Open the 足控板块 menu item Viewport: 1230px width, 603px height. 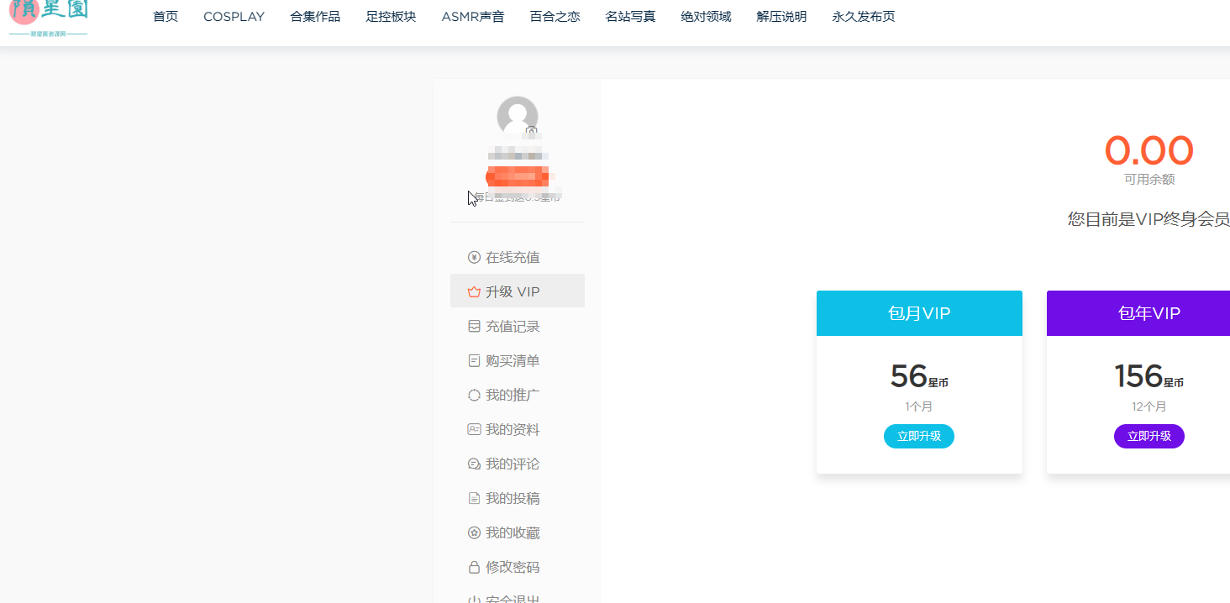391,17
